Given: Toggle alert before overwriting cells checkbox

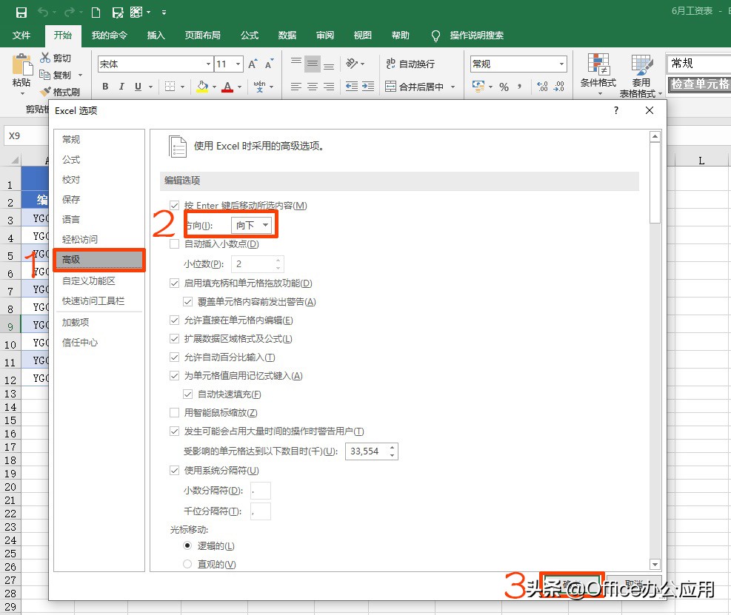Looking at the screenshot, I should 188,302.
